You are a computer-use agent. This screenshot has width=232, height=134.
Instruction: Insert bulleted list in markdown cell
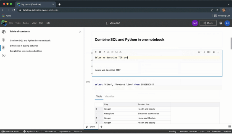(x=112, y=52)
